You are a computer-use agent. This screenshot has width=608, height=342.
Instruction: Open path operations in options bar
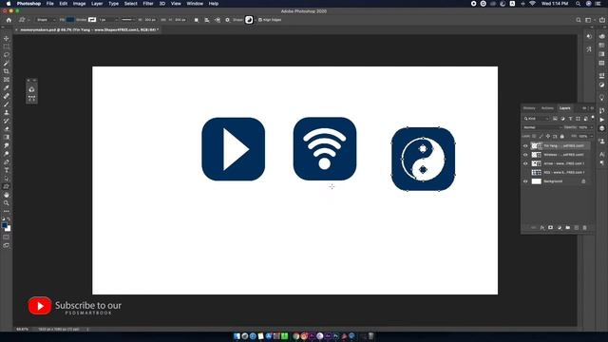coord(197,20)
